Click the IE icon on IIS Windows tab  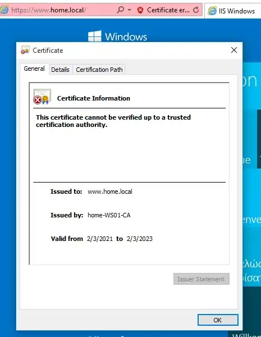(212, 11)
